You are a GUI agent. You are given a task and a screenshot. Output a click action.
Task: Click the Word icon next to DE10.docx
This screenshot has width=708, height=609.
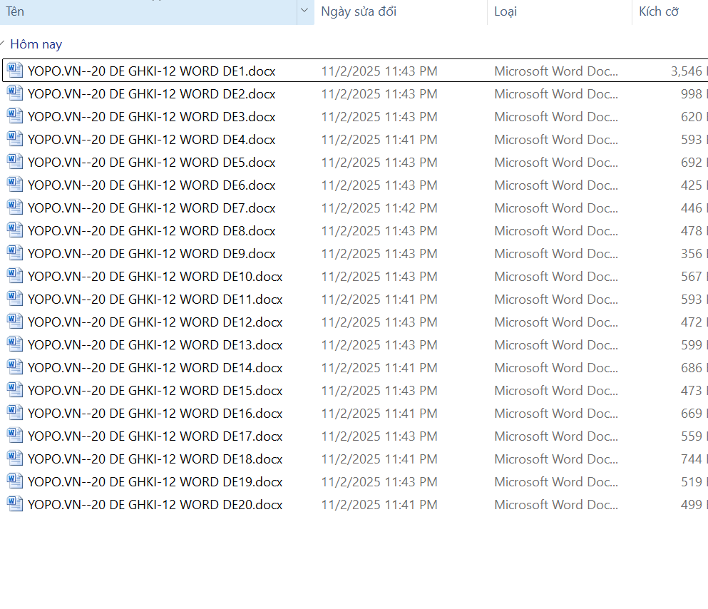coord(15,276)
